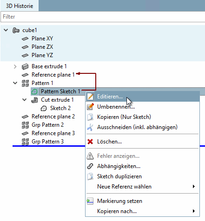This screenshot has width=205, height=221.
Task: Click the Plane ZX plane icon
Action: [x=25, y=47]
